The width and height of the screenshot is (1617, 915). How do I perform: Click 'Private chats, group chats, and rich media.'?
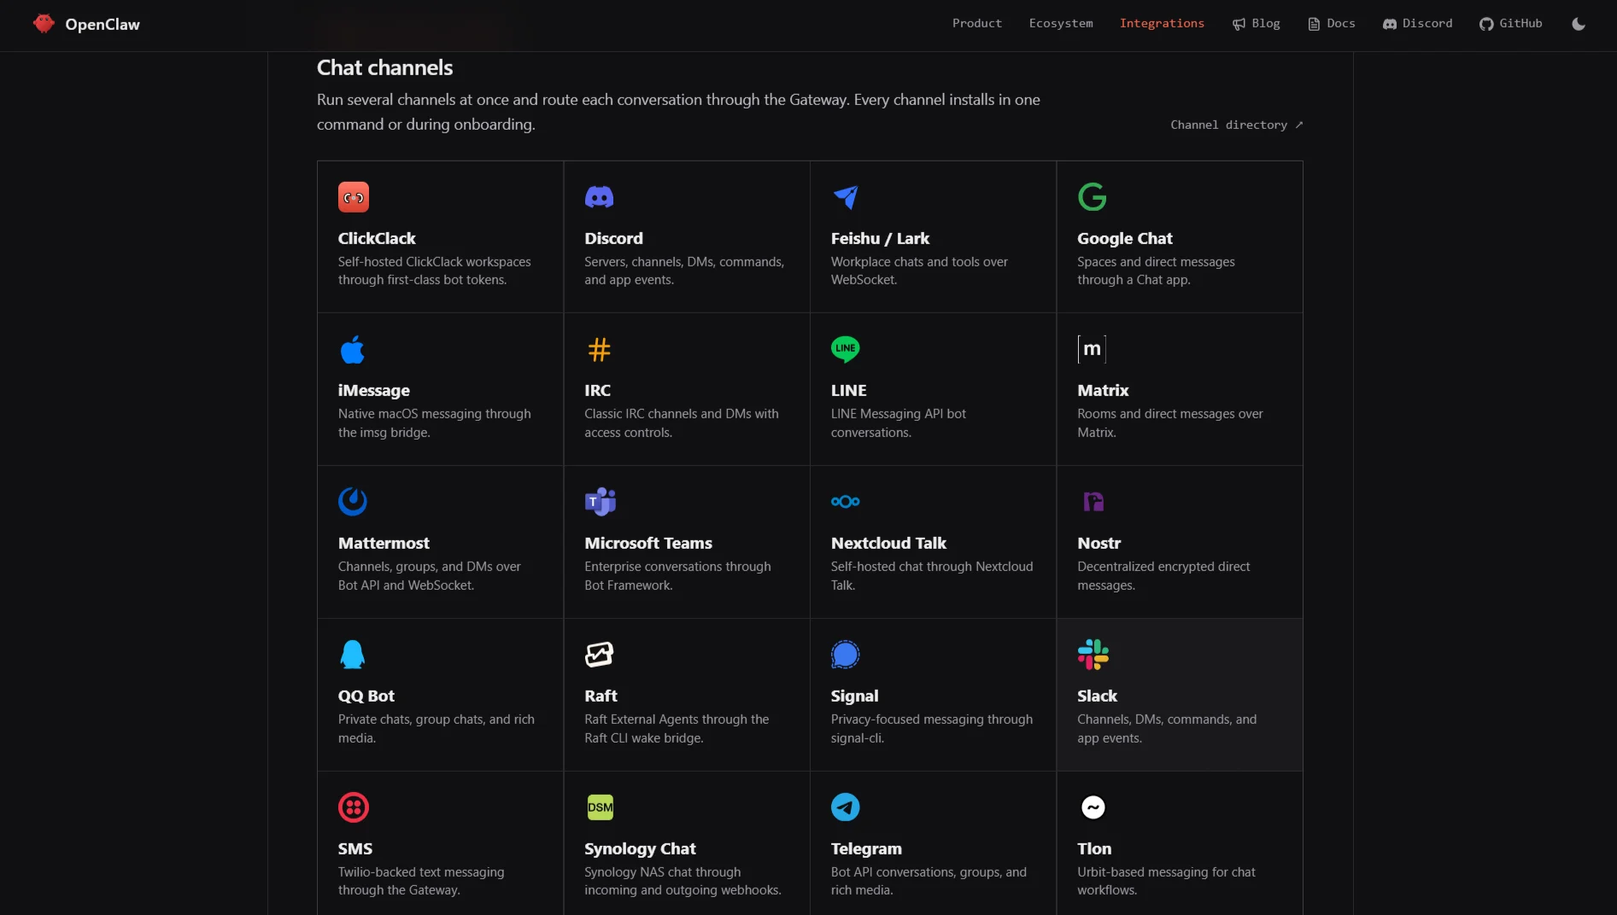tap(436, 729)
